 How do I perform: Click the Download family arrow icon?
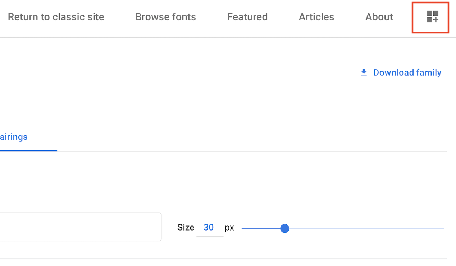coord(364,72)
